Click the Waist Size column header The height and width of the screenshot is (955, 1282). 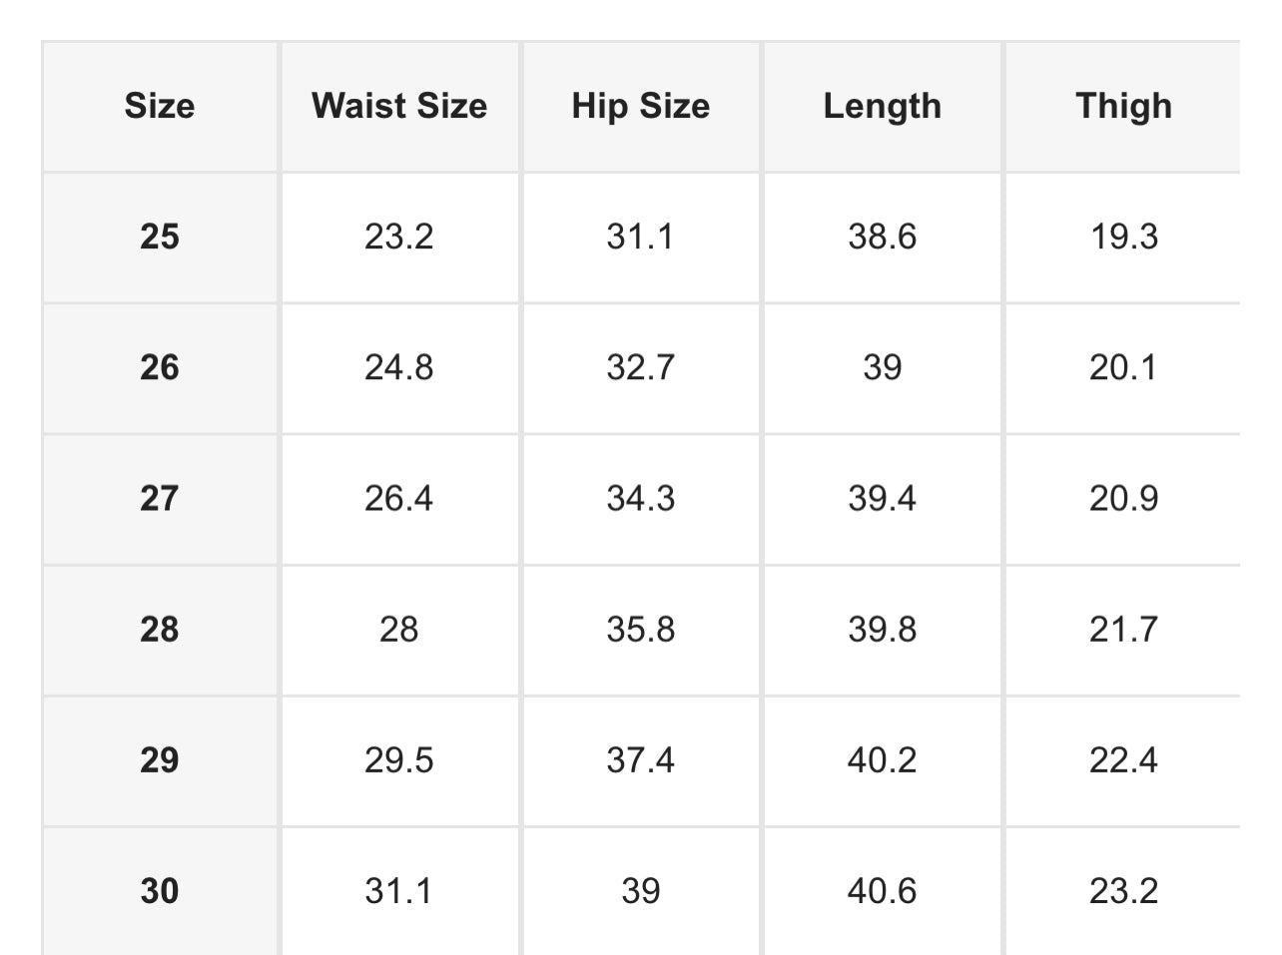tap(399, 106)
